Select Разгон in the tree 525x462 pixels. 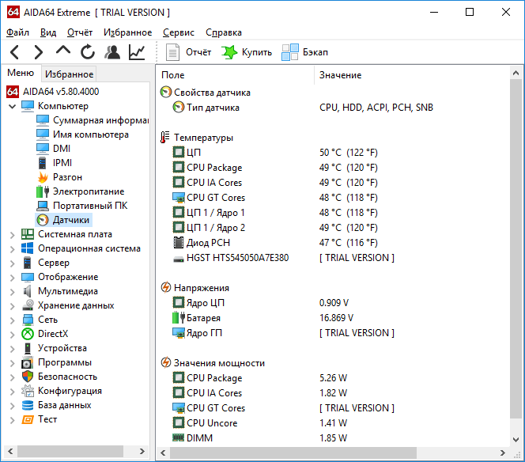click(x=67, y=177)
